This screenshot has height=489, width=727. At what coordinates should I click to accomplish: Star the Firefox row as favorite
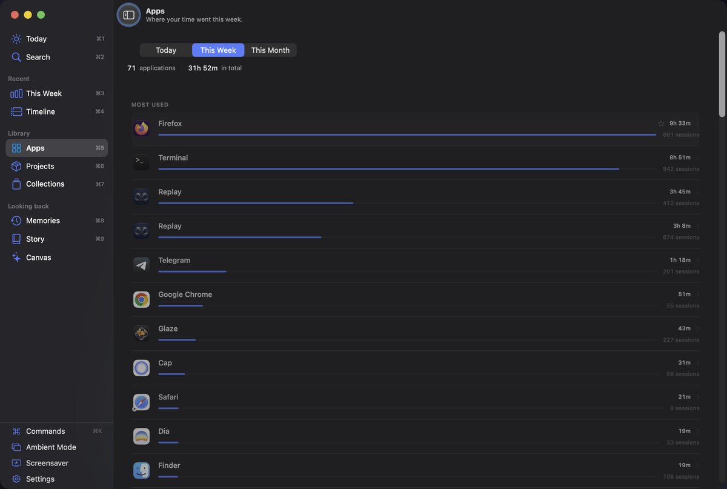click(x=661, y=124)
